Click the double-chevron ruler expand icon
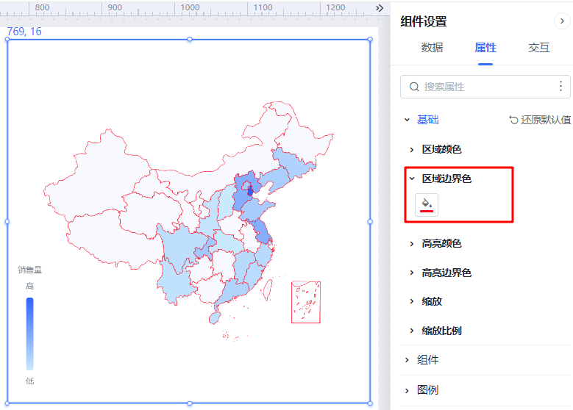This screenshot has width=573, height=410. [380, 8]
